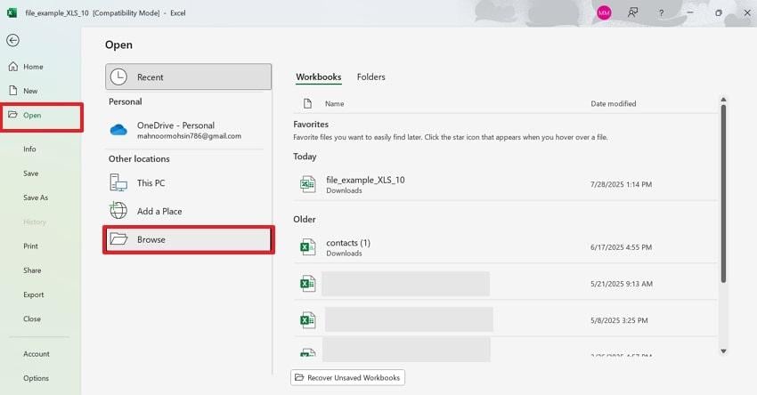Click the OneDrive cloud icon

(x=118, y=130)
